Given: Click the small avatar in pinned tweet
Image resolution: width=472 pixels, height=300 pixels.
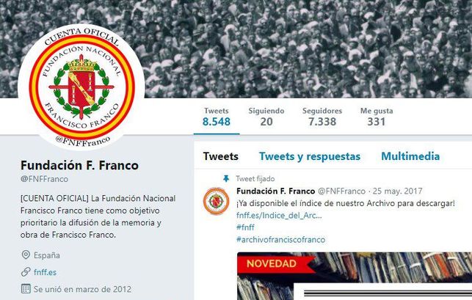Looking at the screenshot, I should pos(216,201).
